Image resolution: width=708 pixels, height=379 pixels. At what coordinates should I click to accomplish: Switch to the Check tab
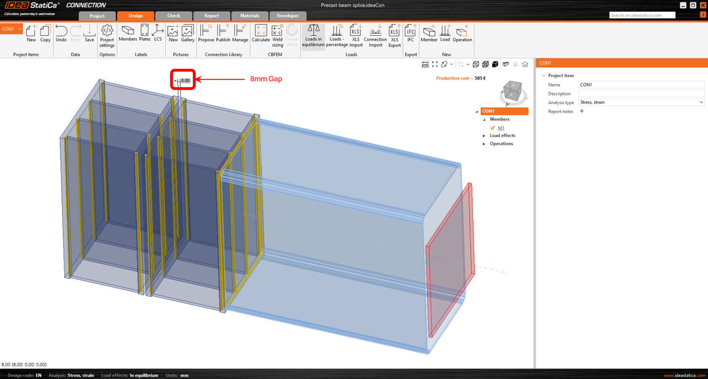[173, 16]
